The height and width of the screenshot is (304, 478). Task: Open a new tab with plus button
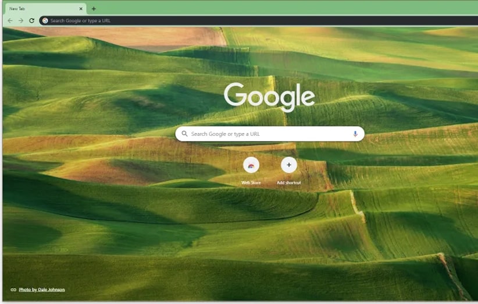(x=94, y=9)
